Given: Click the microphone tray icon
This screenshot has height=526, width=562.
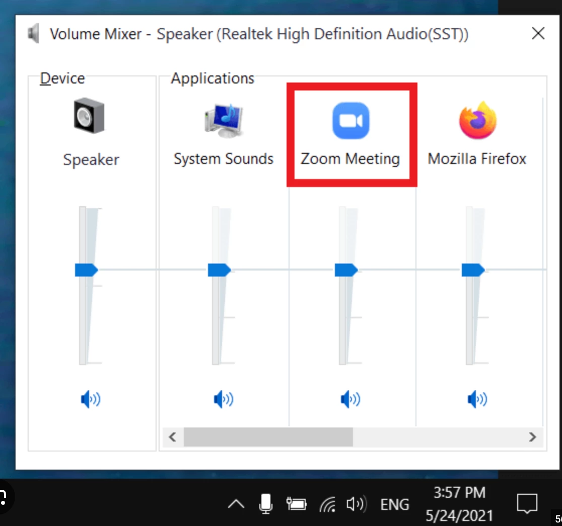Looking at the screenshot, I should [x=265, y=503].
